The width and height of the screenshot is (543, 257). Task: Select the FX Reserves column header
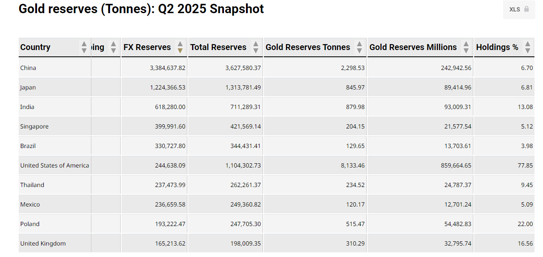[147, 47]
